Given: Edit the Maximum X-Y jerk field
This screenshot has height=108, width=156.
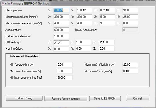Looking at the screenshot, I should [x=130, y=65].
